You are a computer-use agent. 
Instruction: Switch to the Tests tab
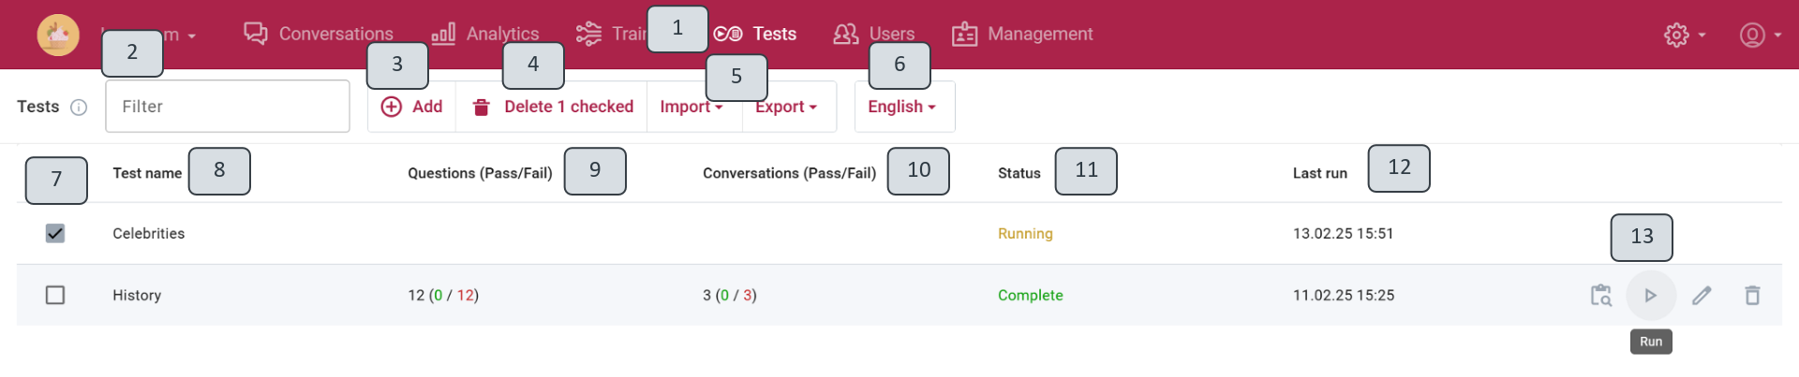coord(755,34)
